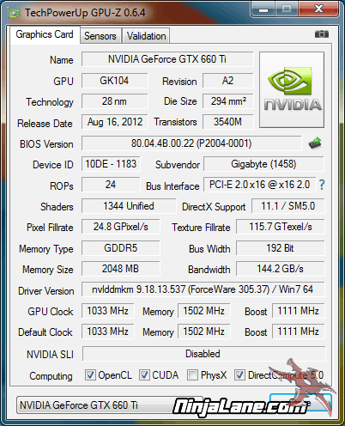
Task: Toggle the CUDA checkbox
Action: click(144, 374)
